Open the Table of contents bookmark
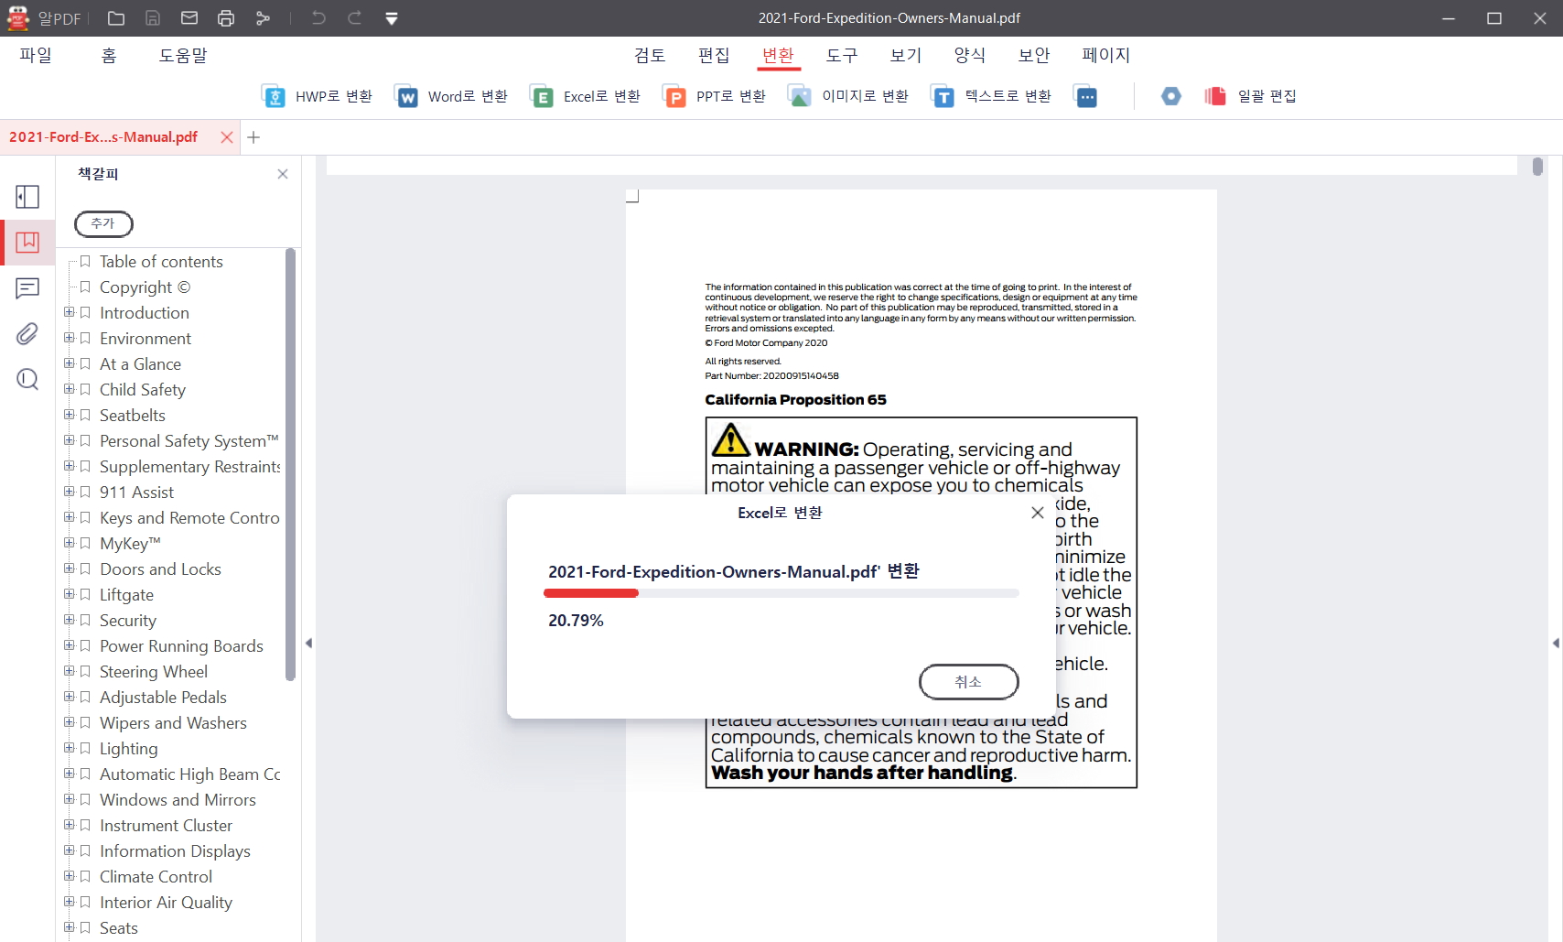 (161, 262)
